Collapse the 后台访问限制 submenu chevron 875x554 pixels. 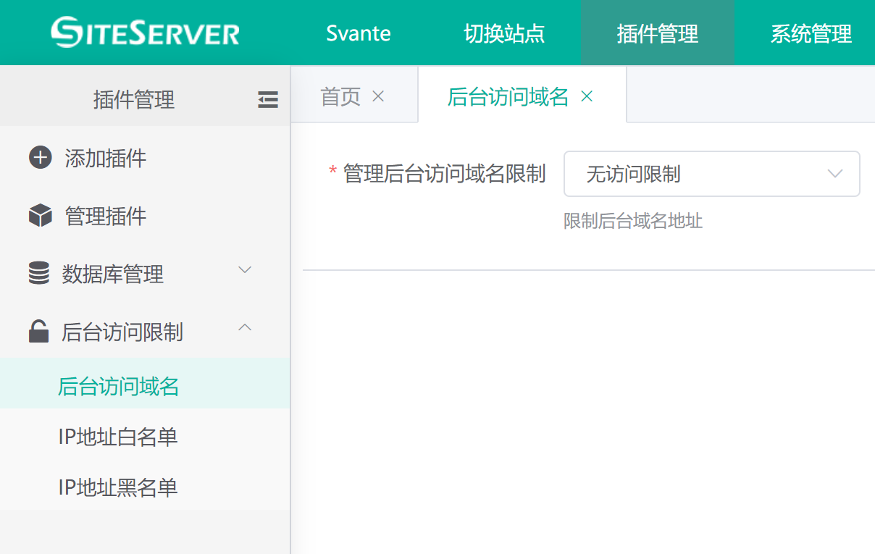point(245,328)
